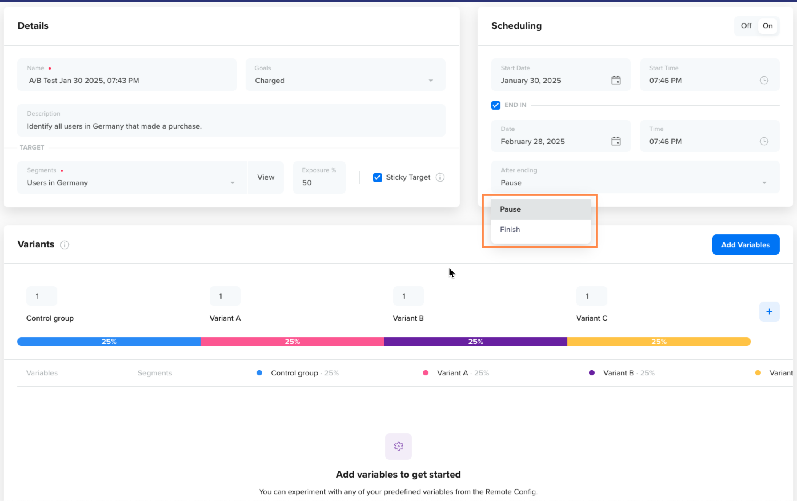Expand the Goals dropdown showing Charged

click(x=345, y=75)
